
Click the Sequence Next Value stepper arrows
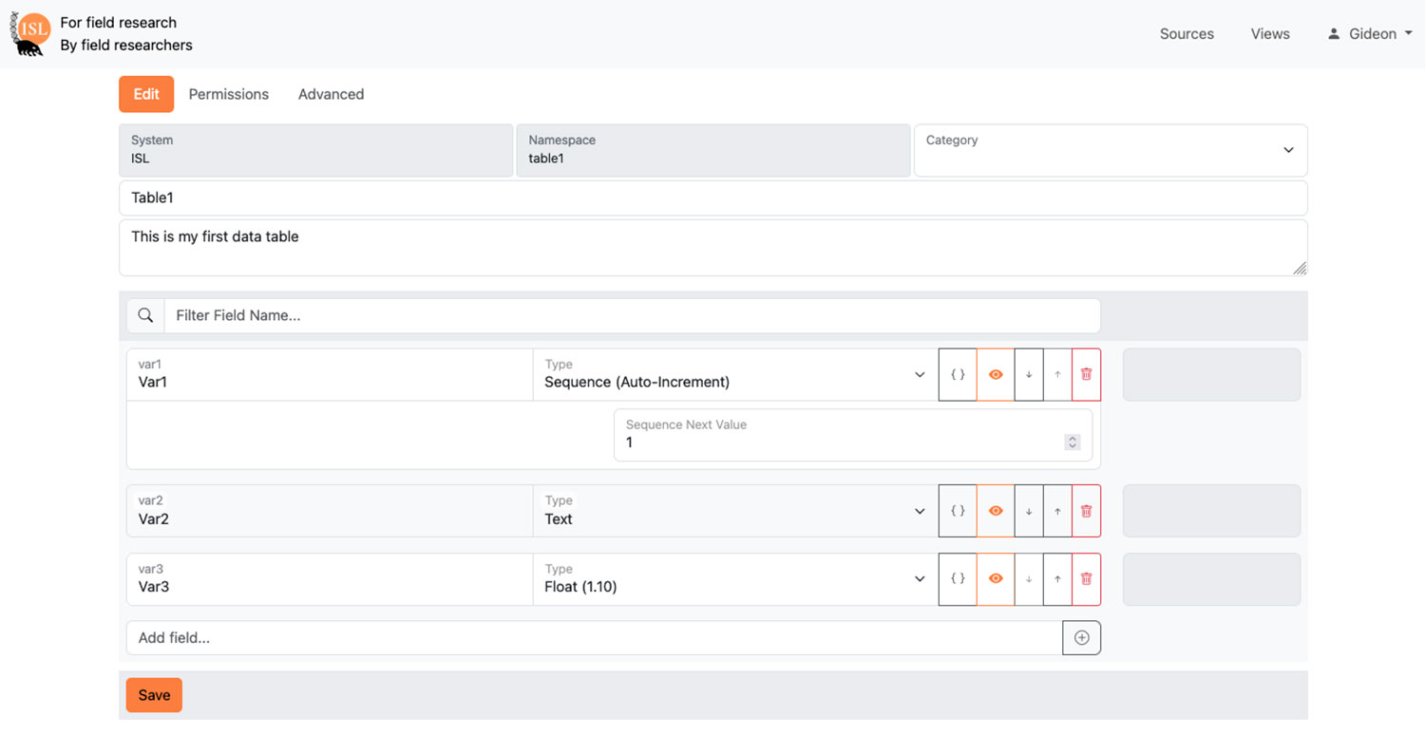point(1072,442)
